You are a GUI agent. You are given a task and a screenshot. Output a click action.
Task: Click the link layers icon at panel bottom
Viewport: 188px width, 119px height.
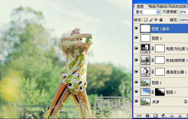139,115
